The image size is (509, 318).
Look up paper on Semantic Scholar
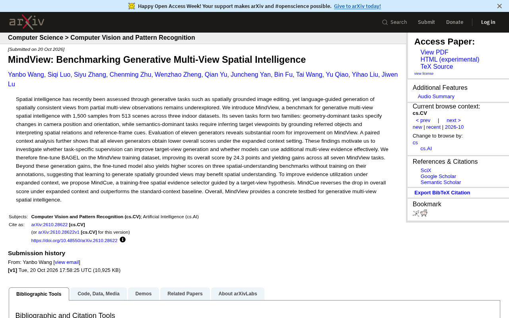[x=441, y=182]
